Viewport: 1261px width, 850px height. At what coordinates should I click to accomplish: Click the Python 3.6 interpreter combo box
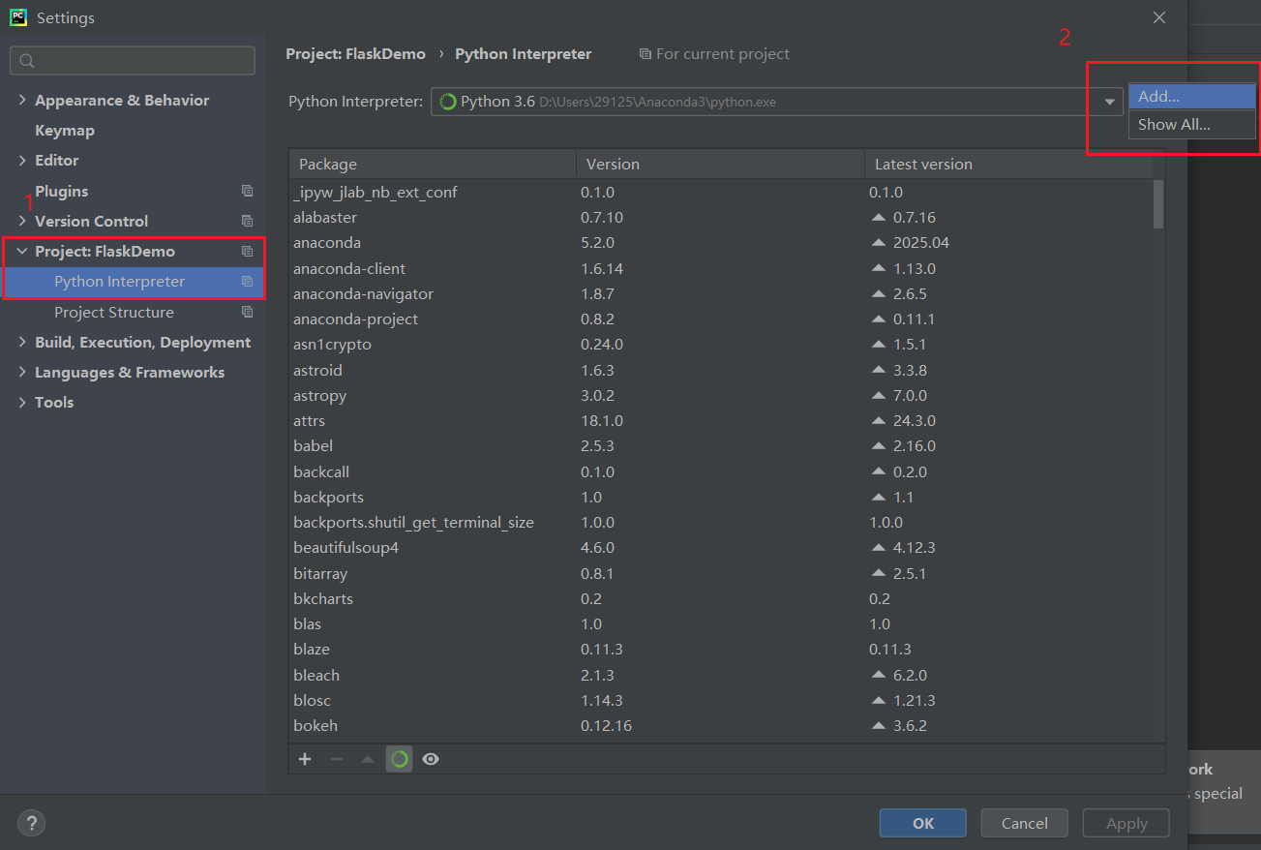(776, 102)
